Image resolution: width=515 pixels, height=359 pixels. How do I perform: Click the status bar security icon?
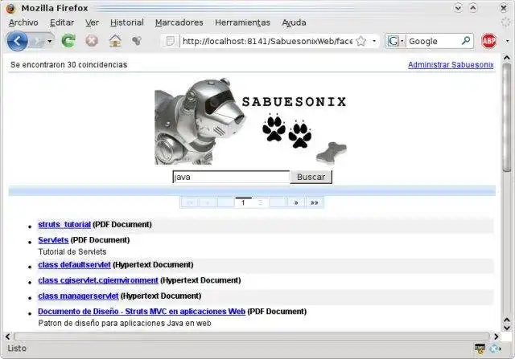click(480, 349)
